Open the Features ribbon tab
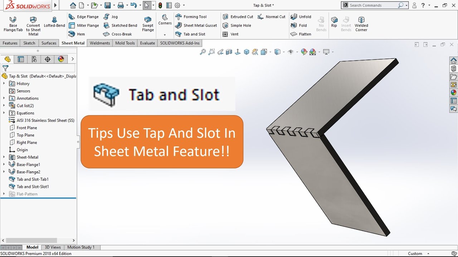The image size is (458, 257). 10,43
